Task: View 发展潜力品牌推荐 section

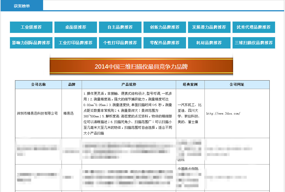Action: tap(209, 27)
